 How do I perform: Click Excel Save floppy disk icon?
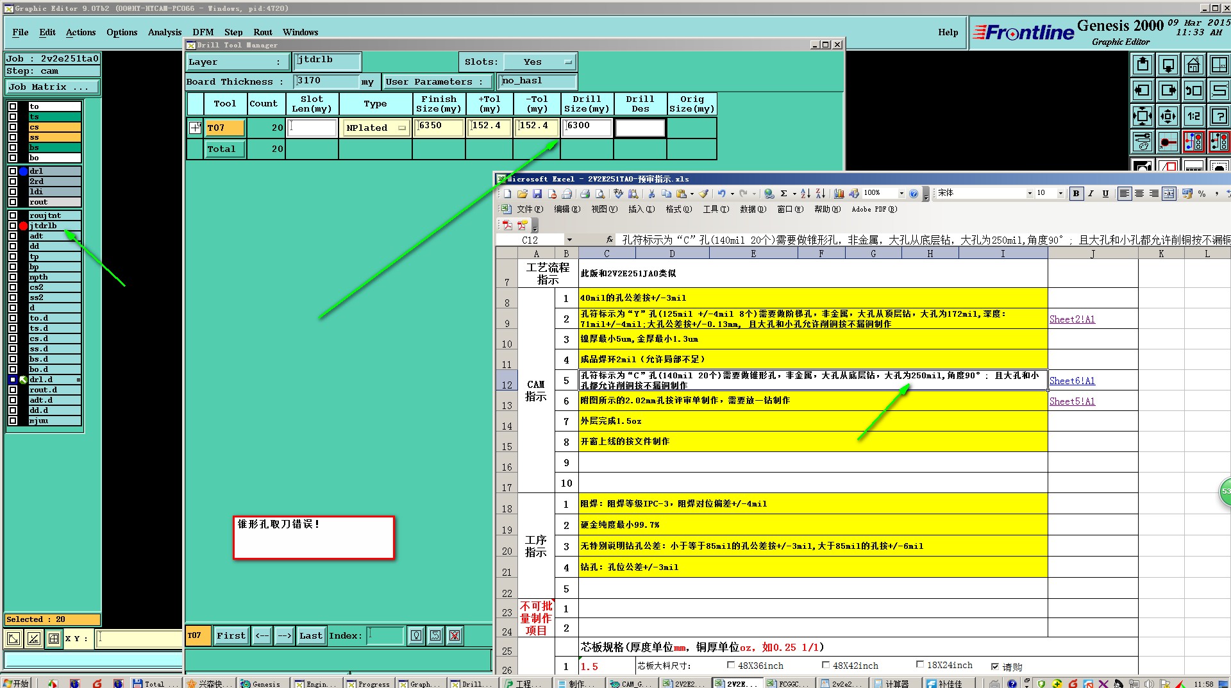click(537, 194)
